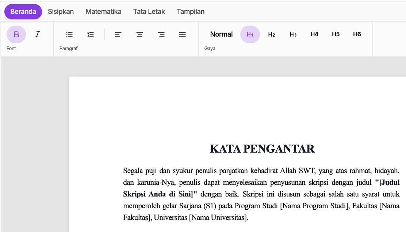The height and width of the screenshot is (232, 406).
Task: Click the KATA PENGANTAR heading in the document
Action: point(262,149)
